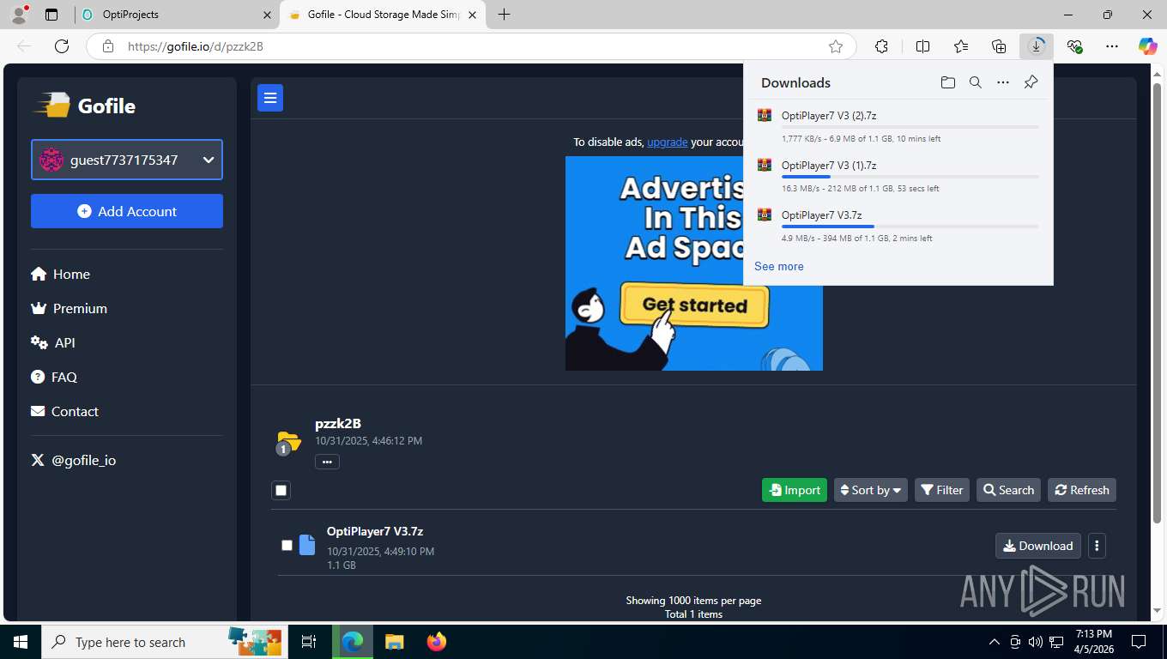Open Favorites icon in browser toolbar
This screenshot has width=1167, height=659.
pos(961,46)
